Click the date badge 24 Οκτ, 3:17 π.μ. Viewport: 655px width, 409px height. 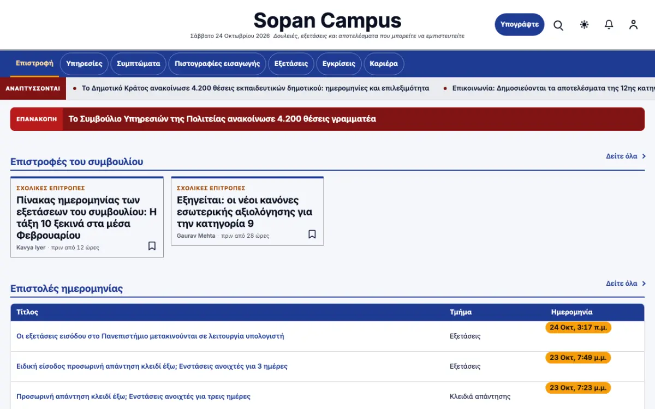tap(578, 328)
